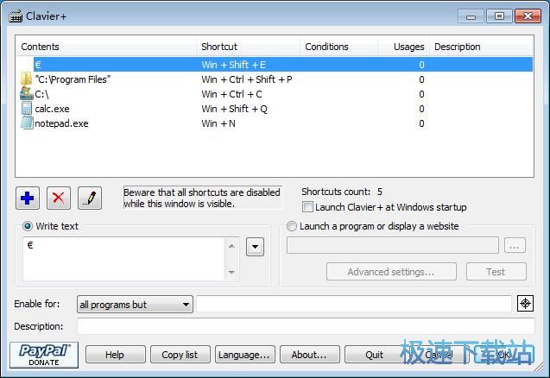Click the Help button

click(115, 355)
